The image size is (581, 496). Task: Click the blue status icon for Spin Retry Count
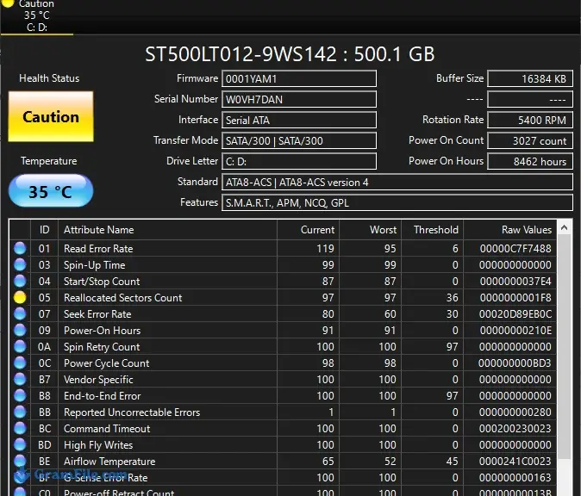20,346
